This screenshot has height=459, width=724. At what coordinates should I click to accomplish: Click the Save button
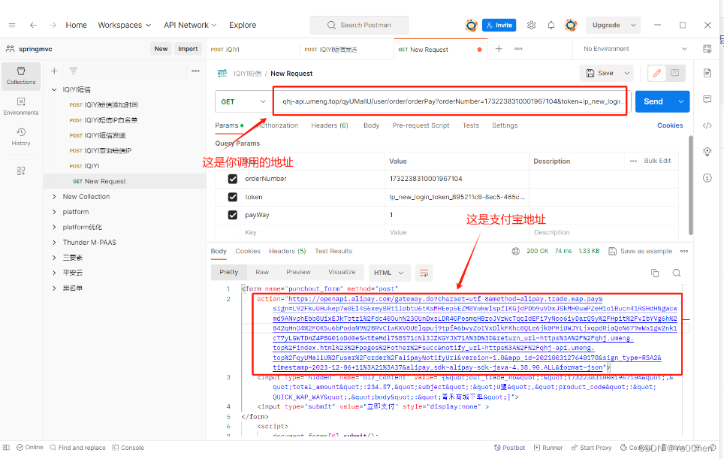(x=600, y=73)
